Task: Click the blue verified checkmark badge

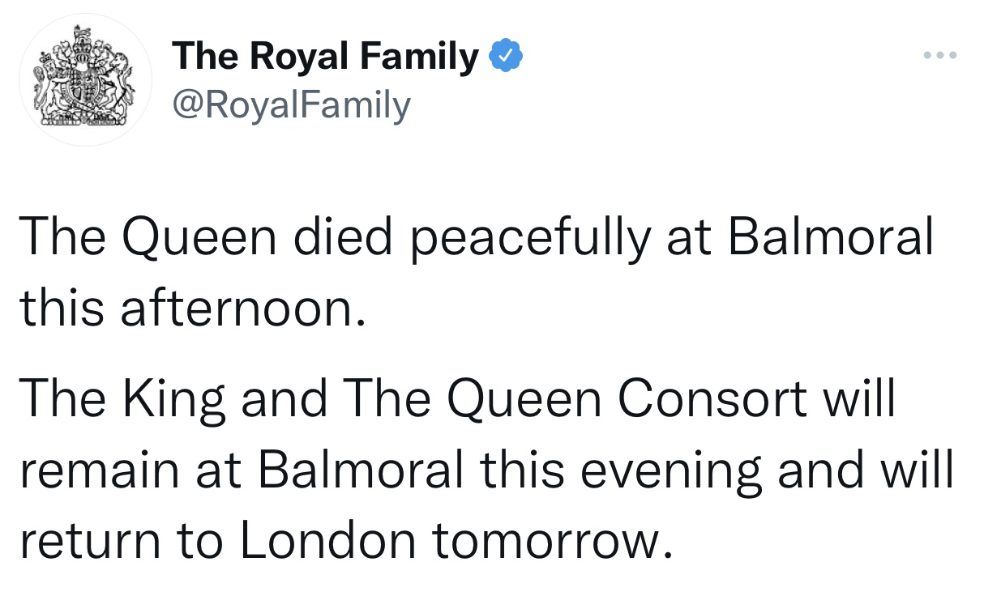Action: pyautogui.click(x=507, y=56)
